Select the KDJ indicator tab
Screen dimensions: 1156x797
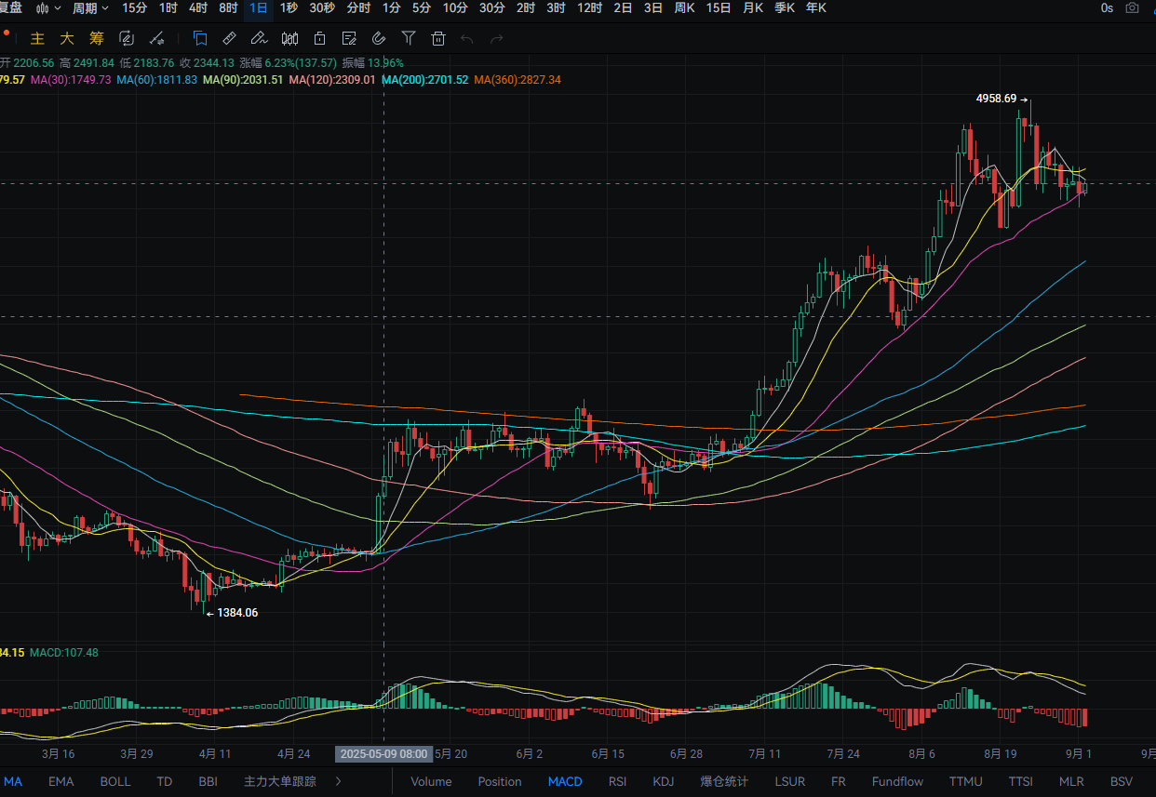[664, 781]
